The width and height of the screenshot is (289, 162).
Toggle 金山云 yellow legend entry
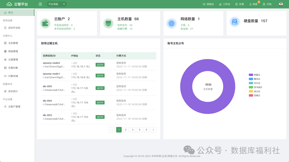click(254, 91)
